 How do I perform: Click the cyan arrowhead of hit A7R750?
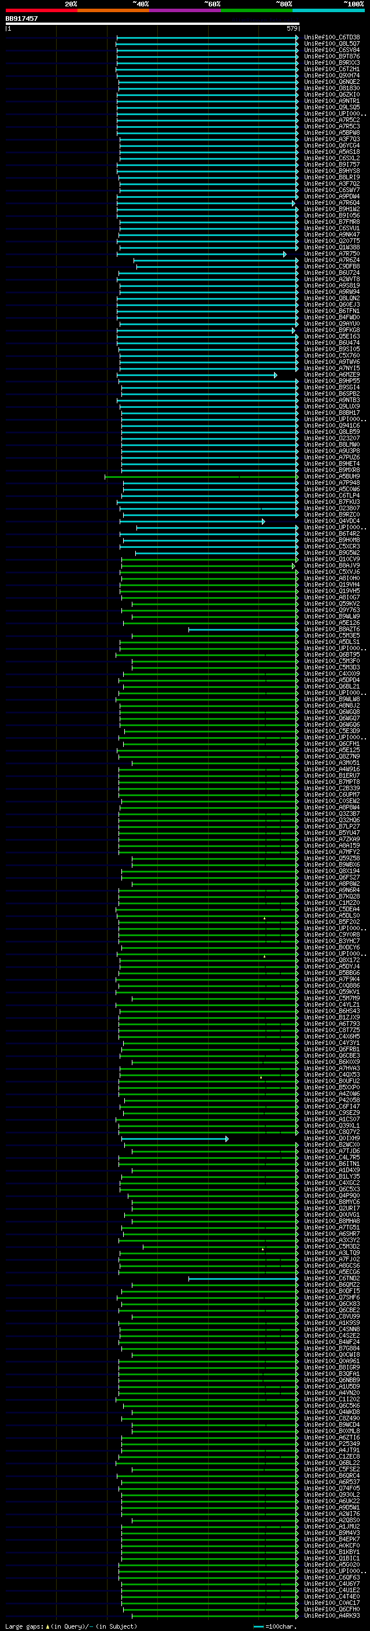click(x=284, y=254)
